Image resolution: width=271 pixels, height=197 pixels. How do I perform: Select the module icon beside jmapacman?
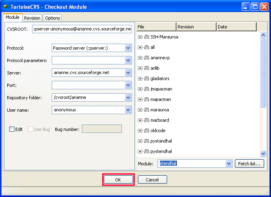[147, 89]
